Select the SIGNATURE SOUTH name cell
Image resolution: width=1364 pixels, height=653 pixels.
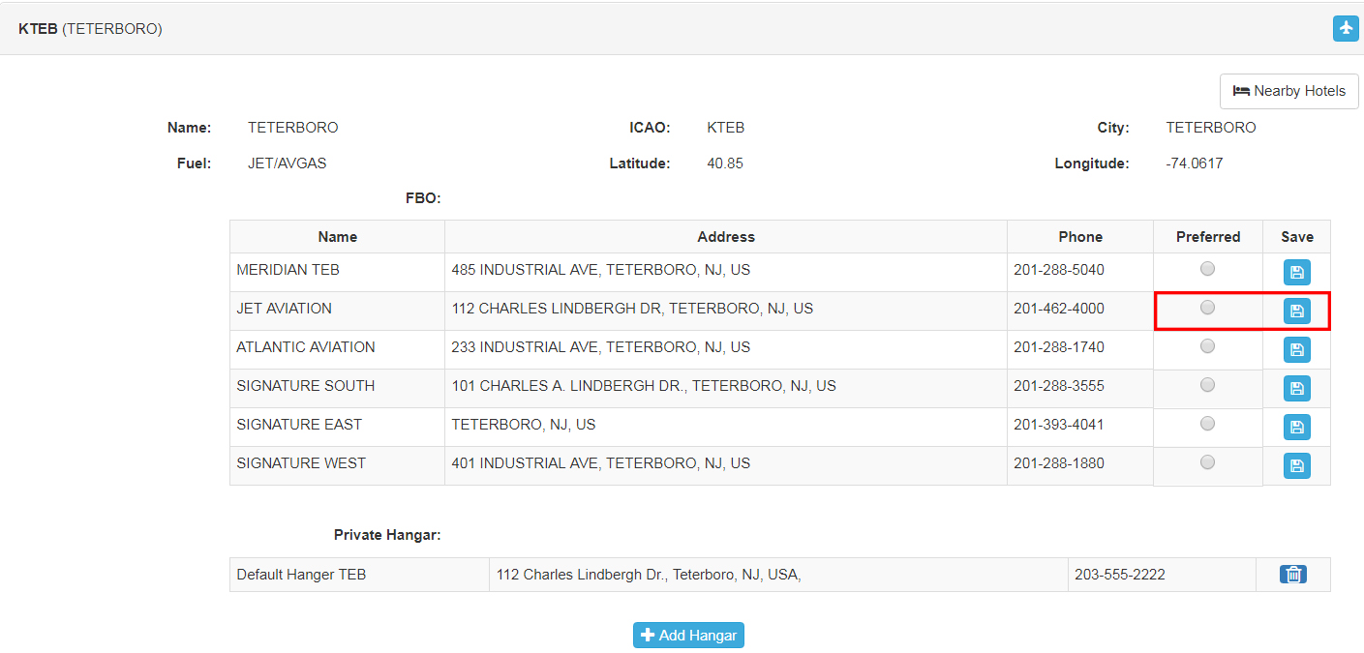[337, 389]
